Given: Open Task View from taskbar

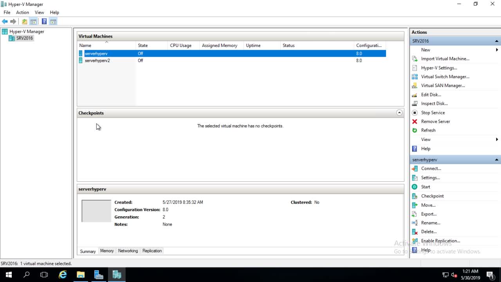Looking at the screenshot, I should click(x=44, y=275).
